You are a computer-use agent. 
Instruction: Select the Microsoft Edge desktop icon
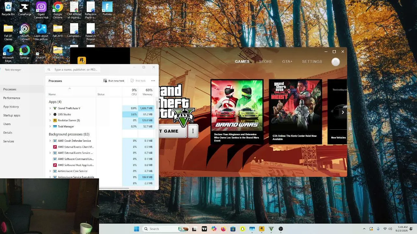point(8,54)
